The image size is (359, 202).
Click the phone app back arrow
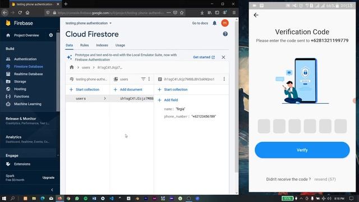point(256,15)
